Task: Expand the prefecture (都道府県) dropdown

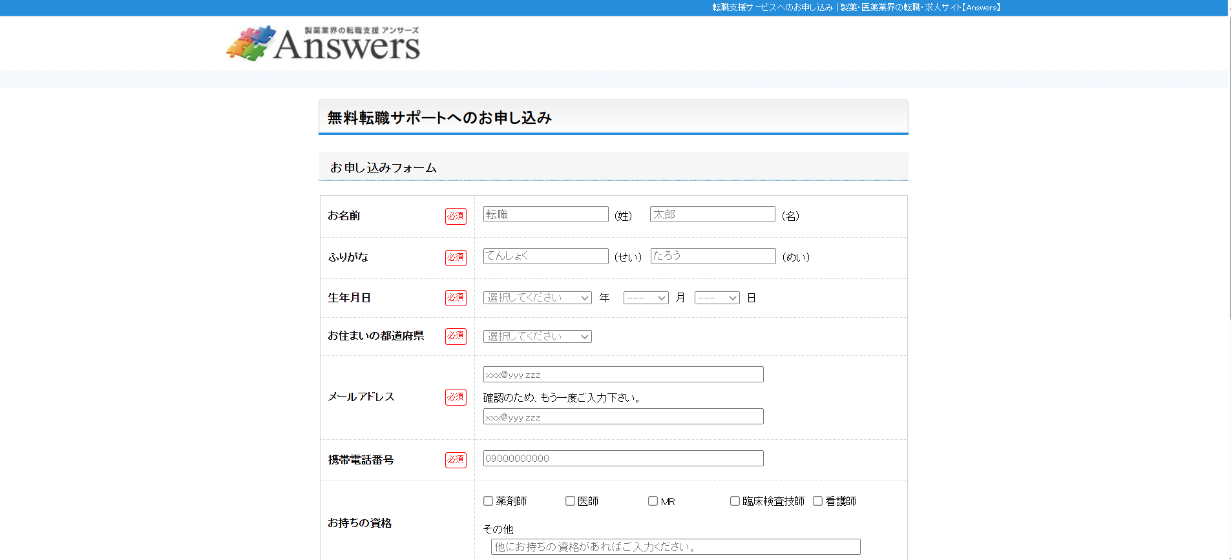Action: click(x=537, y=337)
